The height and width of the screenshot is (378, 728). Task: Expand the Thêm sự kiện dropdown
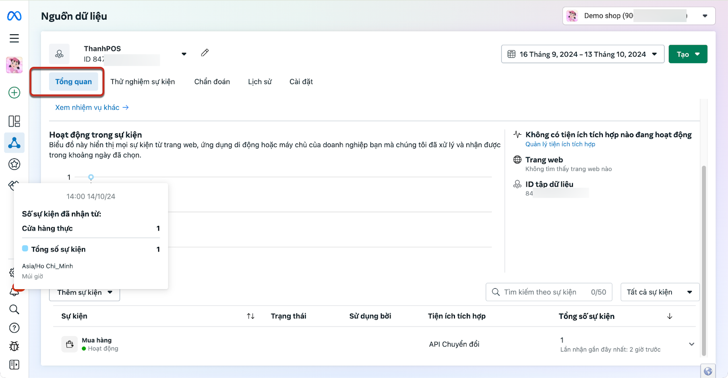[85, 292]
